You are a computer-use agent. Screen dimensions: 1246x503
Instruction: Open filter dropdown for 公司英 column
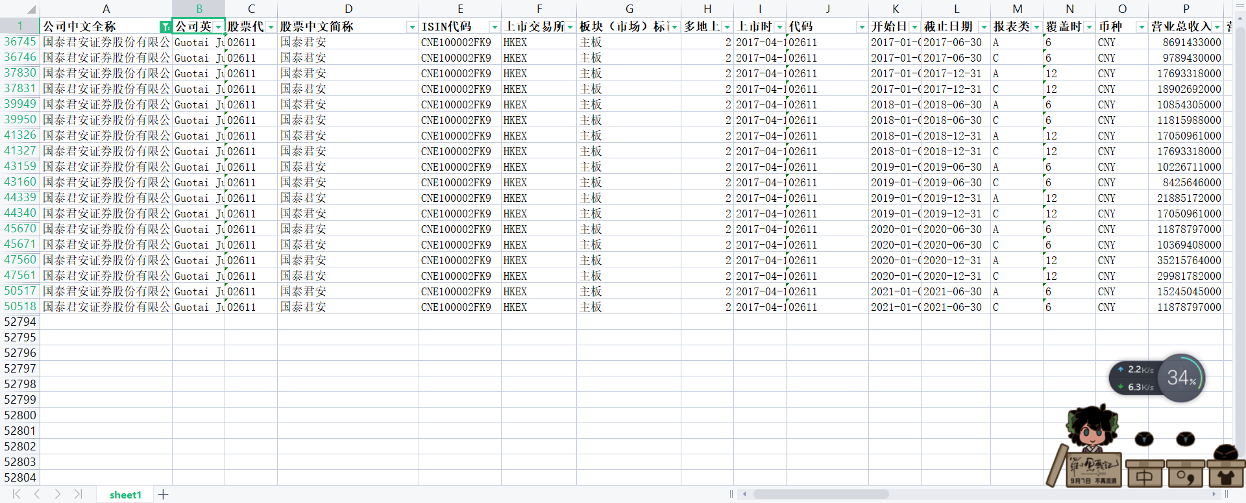tap(219, 27)
